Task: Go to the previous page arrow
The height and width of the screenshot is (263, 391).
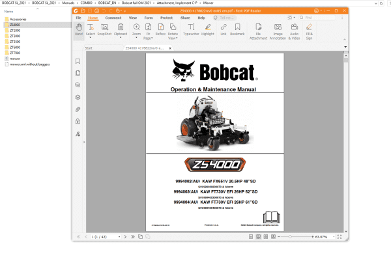Action: point(86,237)
